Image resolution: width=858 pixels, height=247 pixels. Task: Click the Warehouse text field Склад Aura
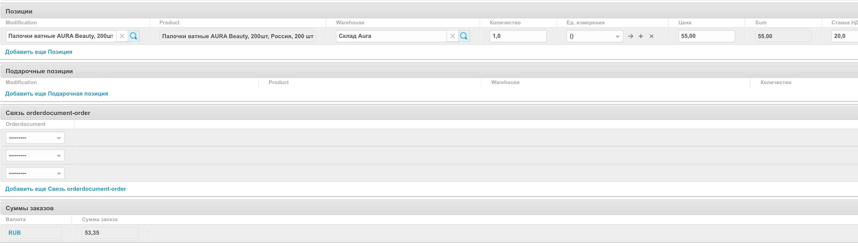391,36
